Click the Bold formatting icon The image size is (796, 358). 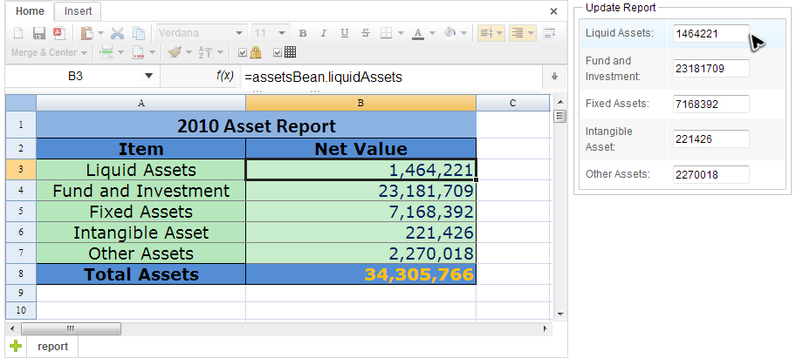303,33
